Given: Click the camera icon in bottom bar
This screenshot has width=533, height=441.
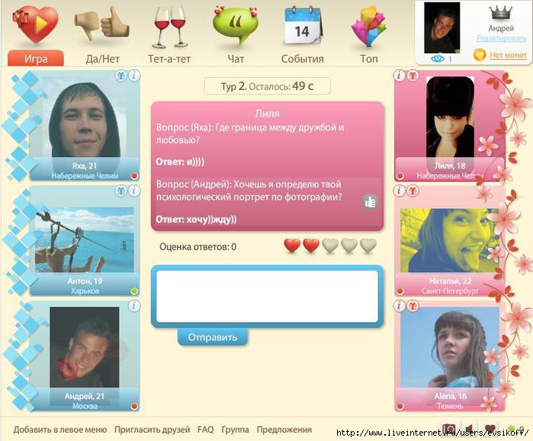Looking at the screenshot, I should (449, 429).
